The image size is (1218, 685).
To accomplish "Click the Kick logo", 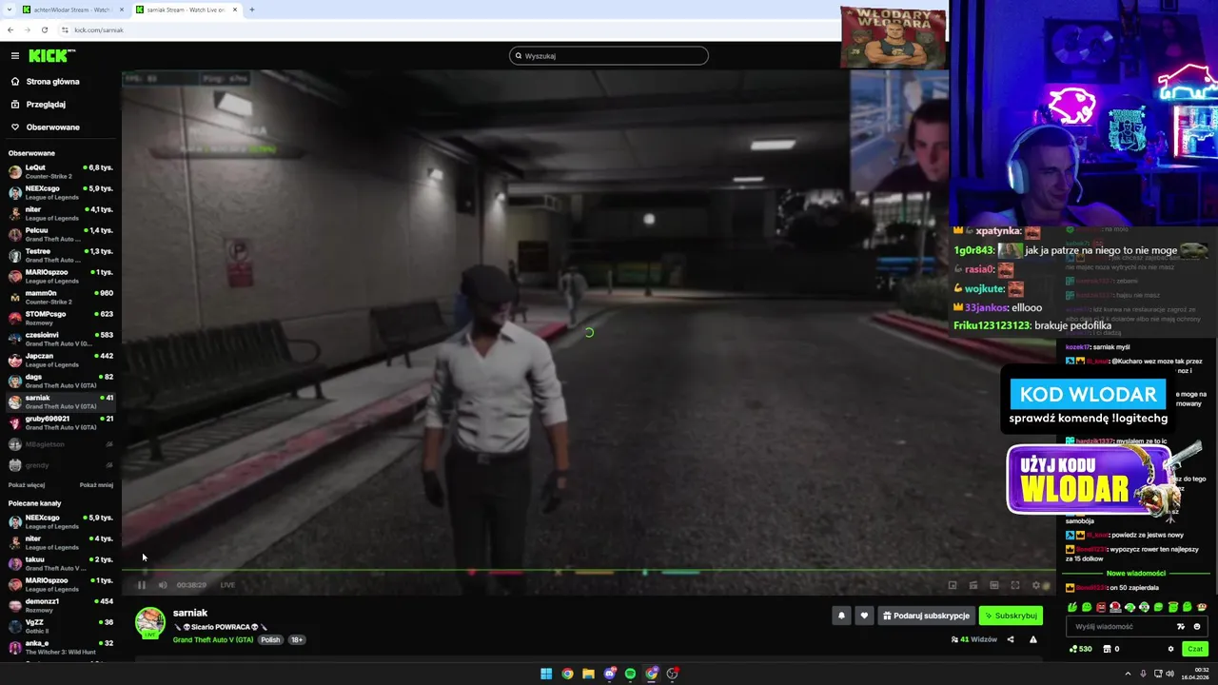I will click(51, 55).
